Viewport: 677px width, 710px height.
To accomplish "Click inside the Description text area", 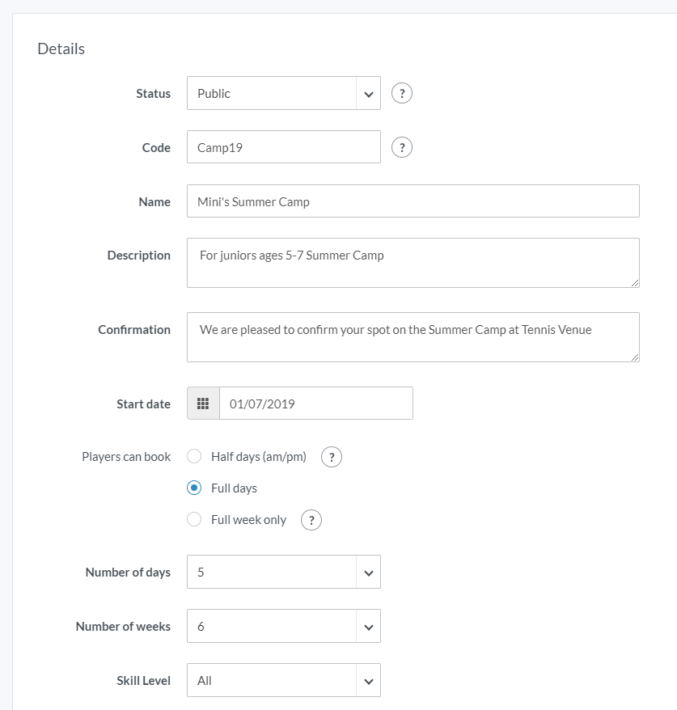I will click(x=413, y=263).
